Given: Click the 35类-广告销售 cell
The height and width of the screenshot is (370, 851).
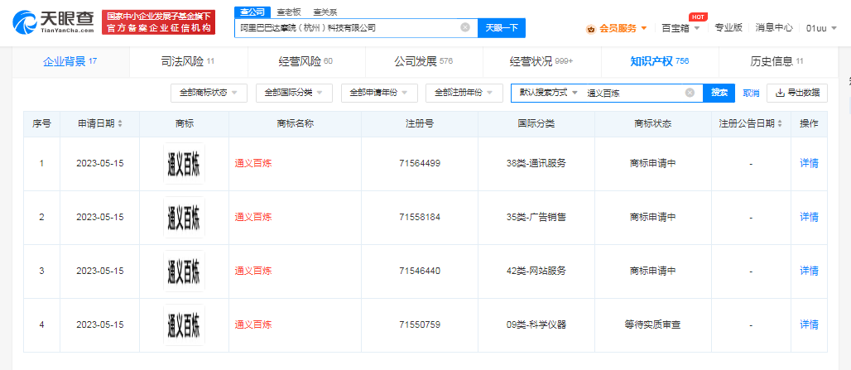Looking at the screenshot, I should (536, 217).
